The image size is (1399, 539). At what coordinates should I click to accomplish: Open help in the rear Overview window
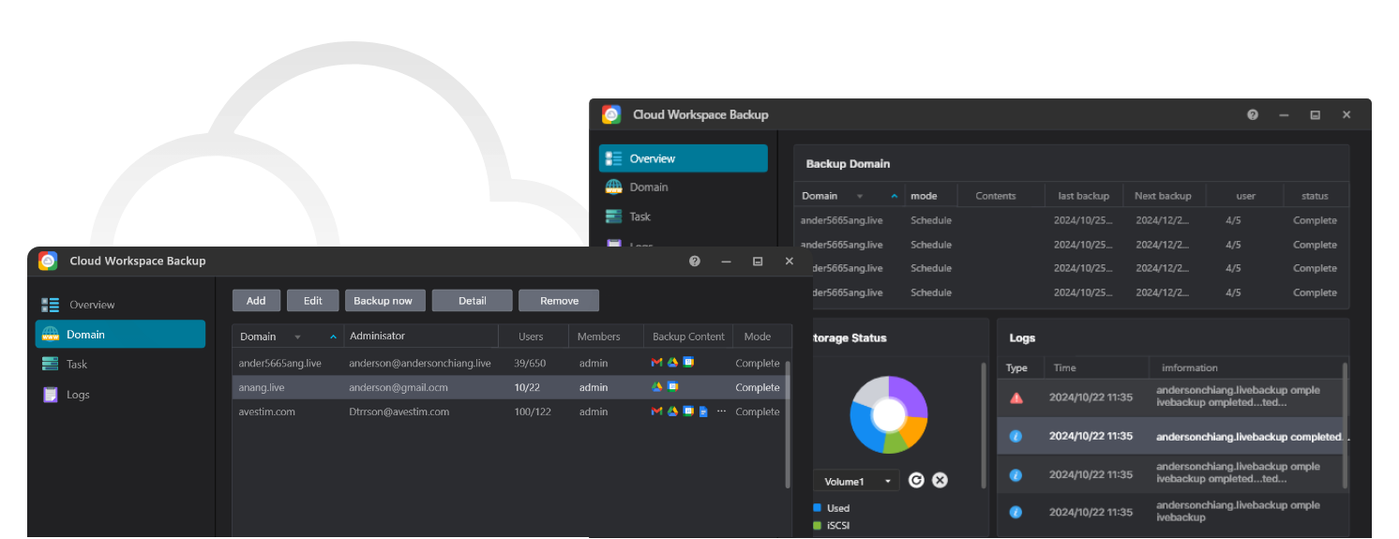[1253, 114]
